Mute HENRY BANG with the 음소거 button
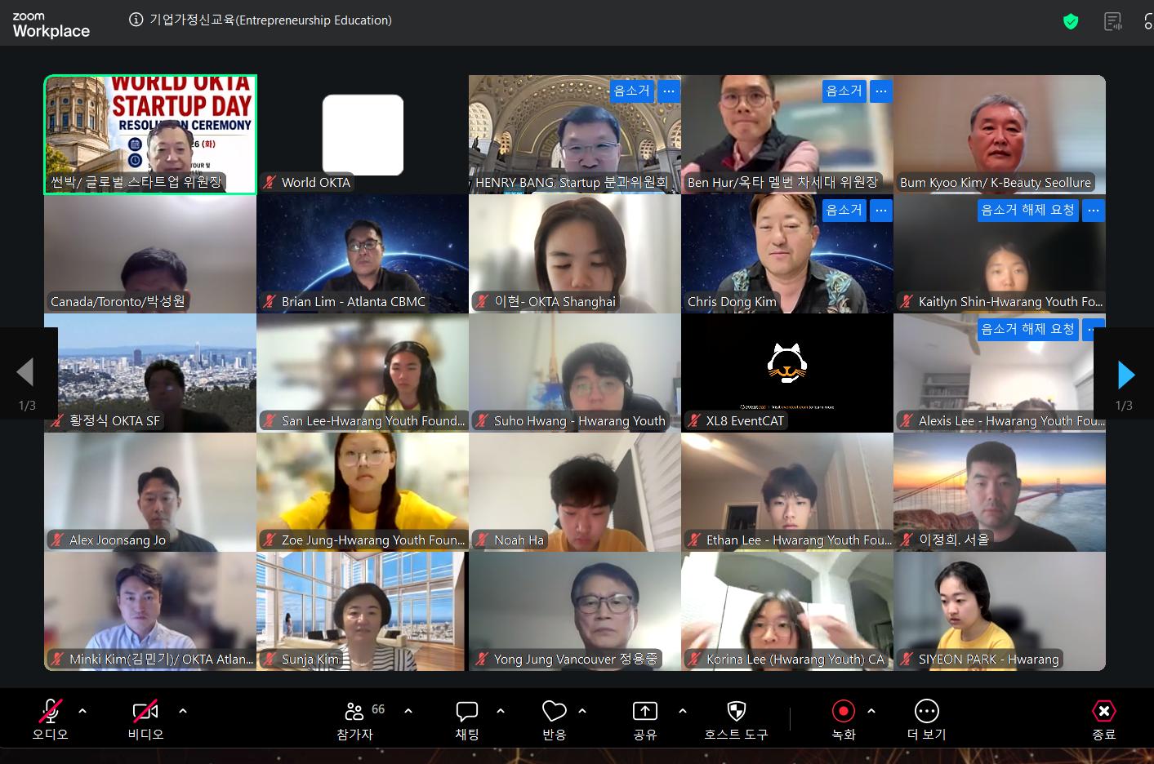 (632, 91)
